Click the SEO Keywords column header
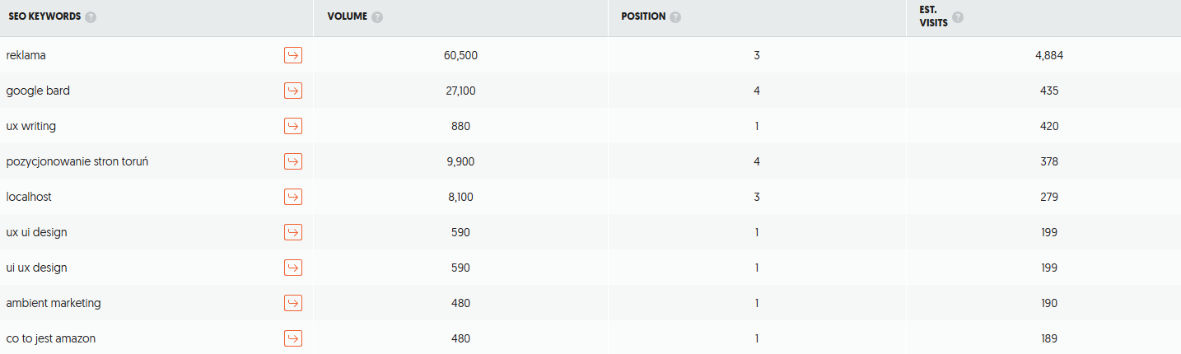Image resolution: width=1181 pixels, height=354 pixels. coord(44,16)
